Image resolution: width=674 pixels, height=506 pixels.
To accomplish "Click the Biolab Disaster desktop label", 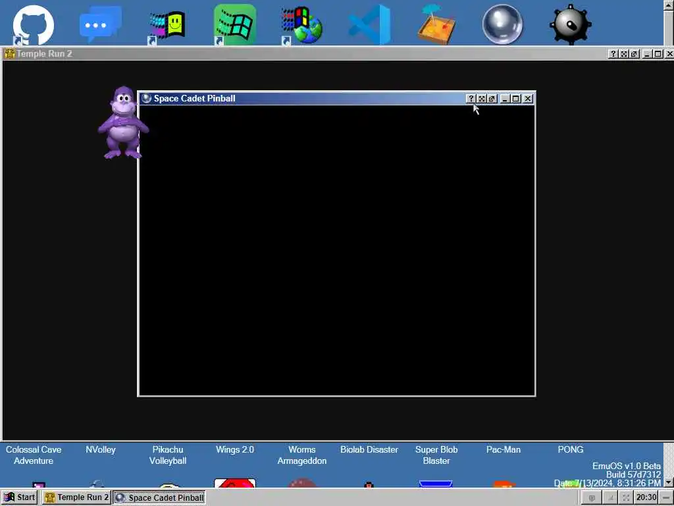I will (x=369, y=449).
